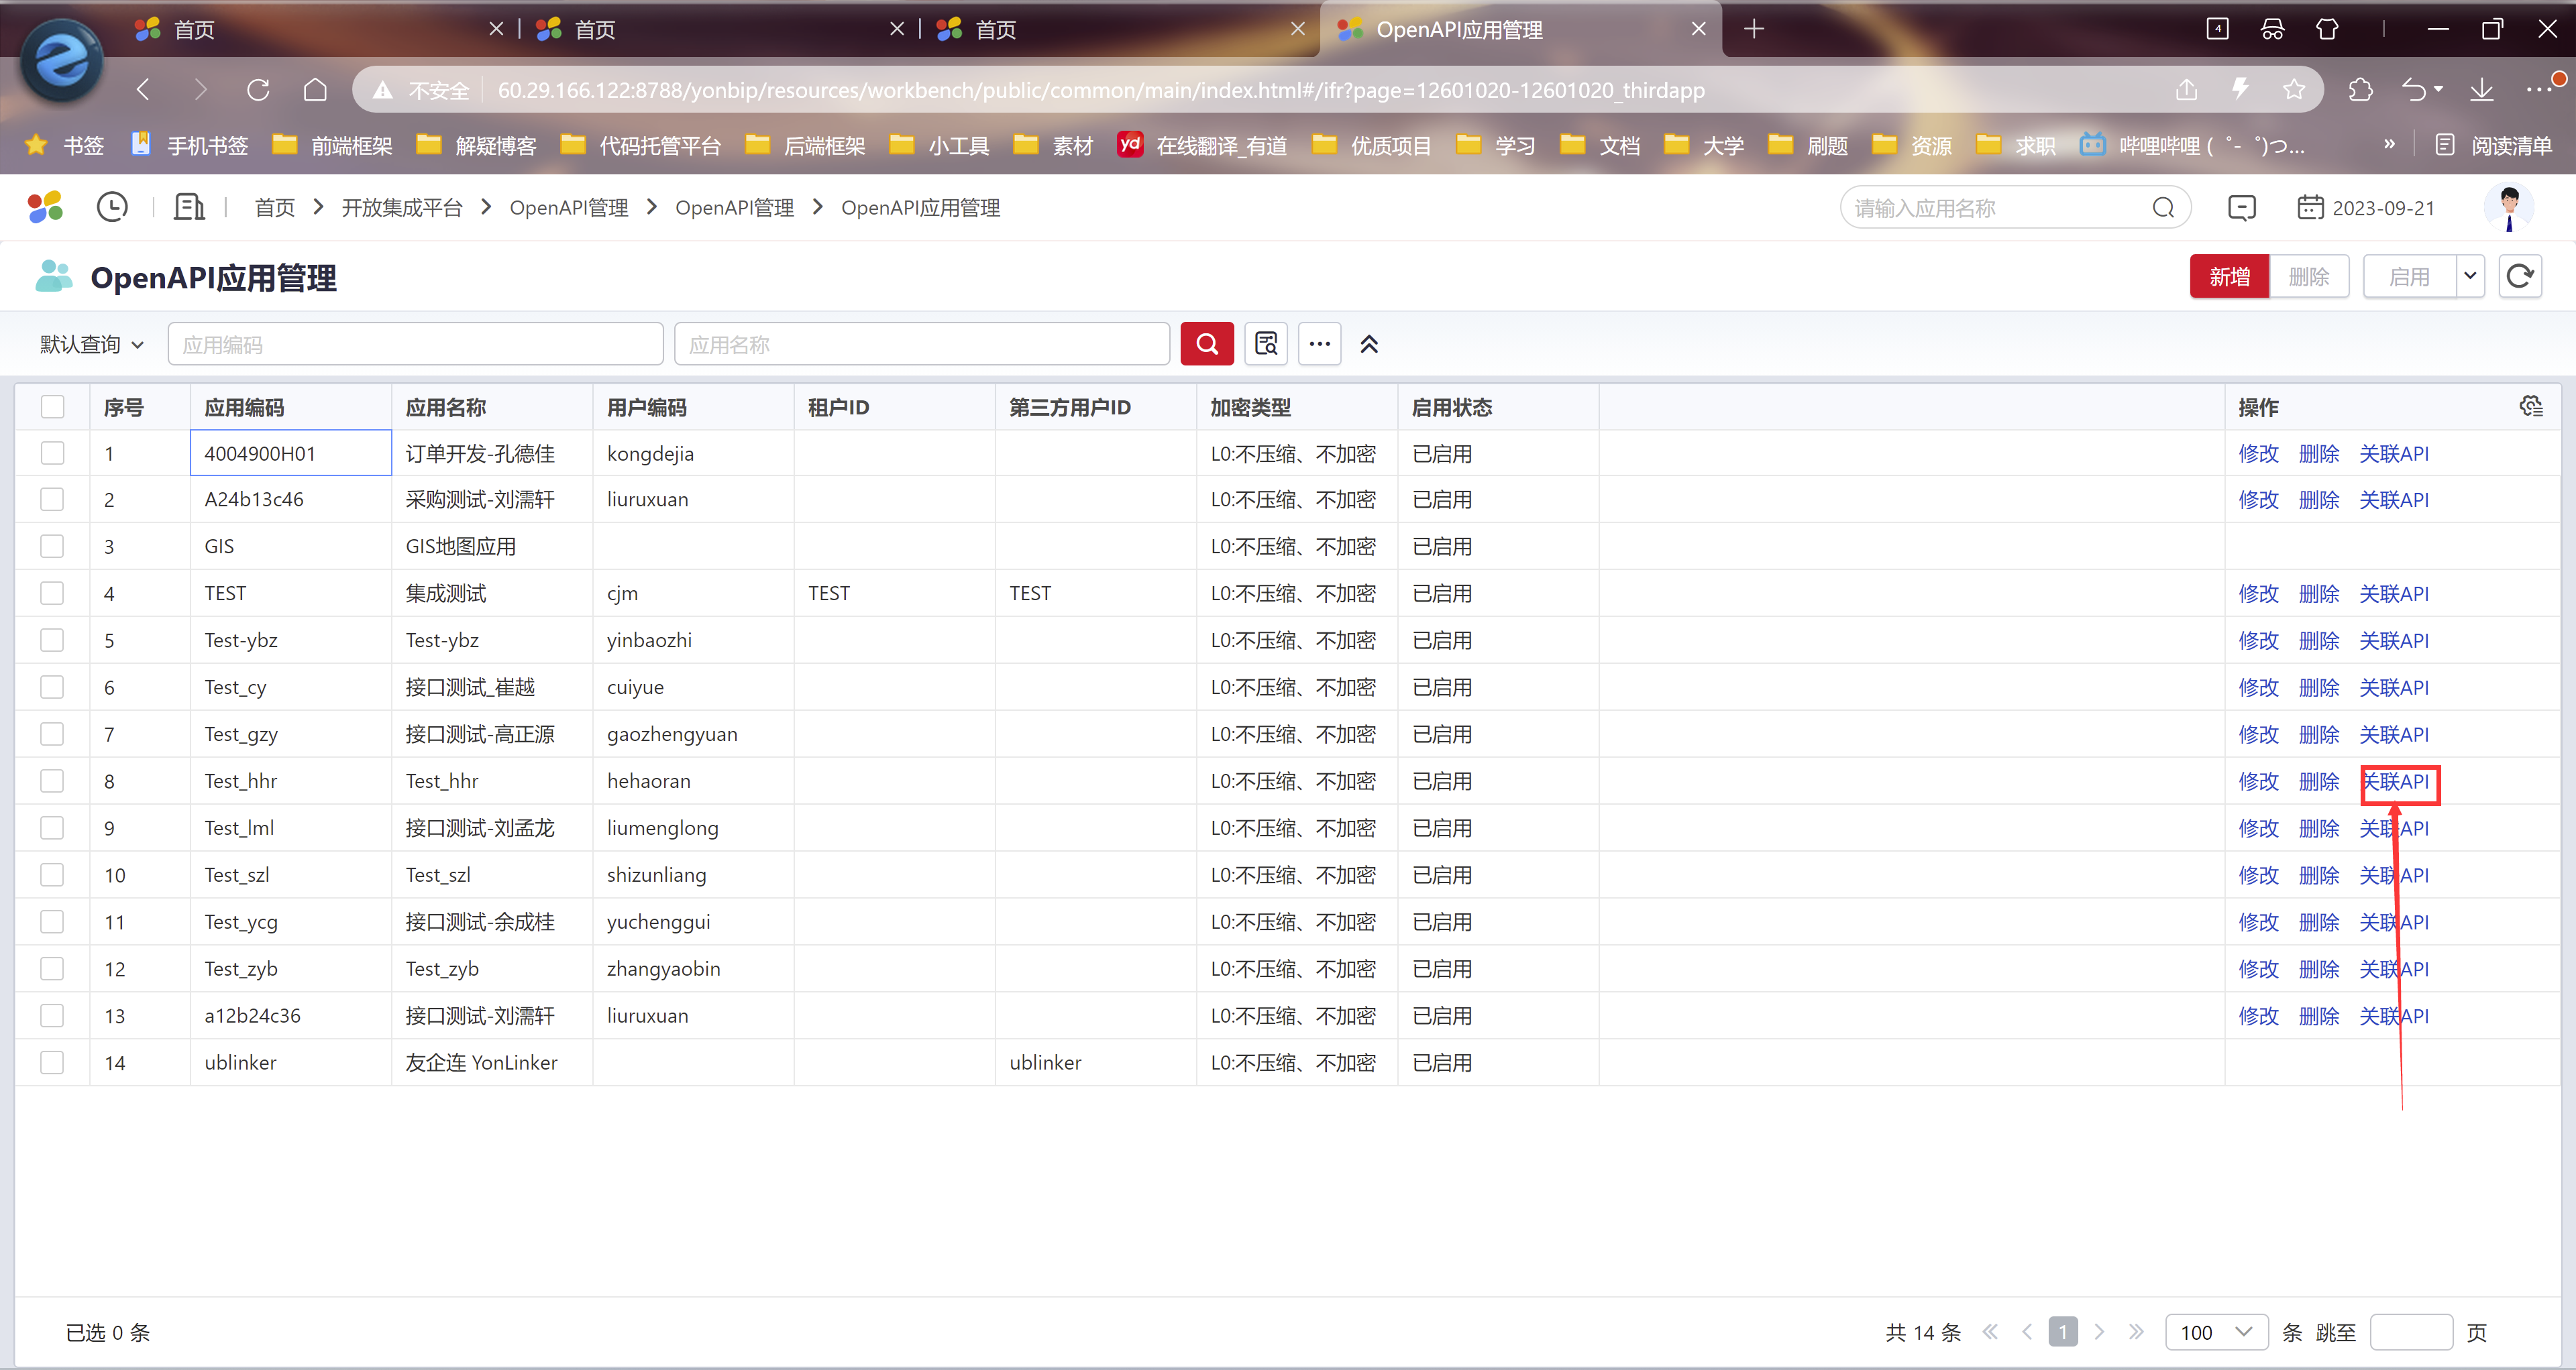This screenshot has height=1370, width=2576.
Task: Click the refresh icon beside 启用
Action: pyautogui.click(x=2519, y=276)
